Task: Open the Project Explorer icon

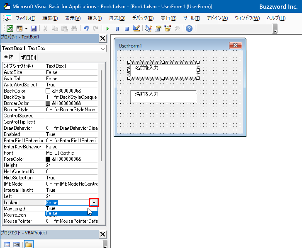Action: 149,29
